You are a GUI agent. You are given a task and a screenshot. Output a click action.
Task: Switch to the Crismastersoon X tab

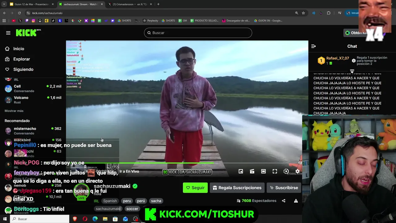tap(130, 4)
